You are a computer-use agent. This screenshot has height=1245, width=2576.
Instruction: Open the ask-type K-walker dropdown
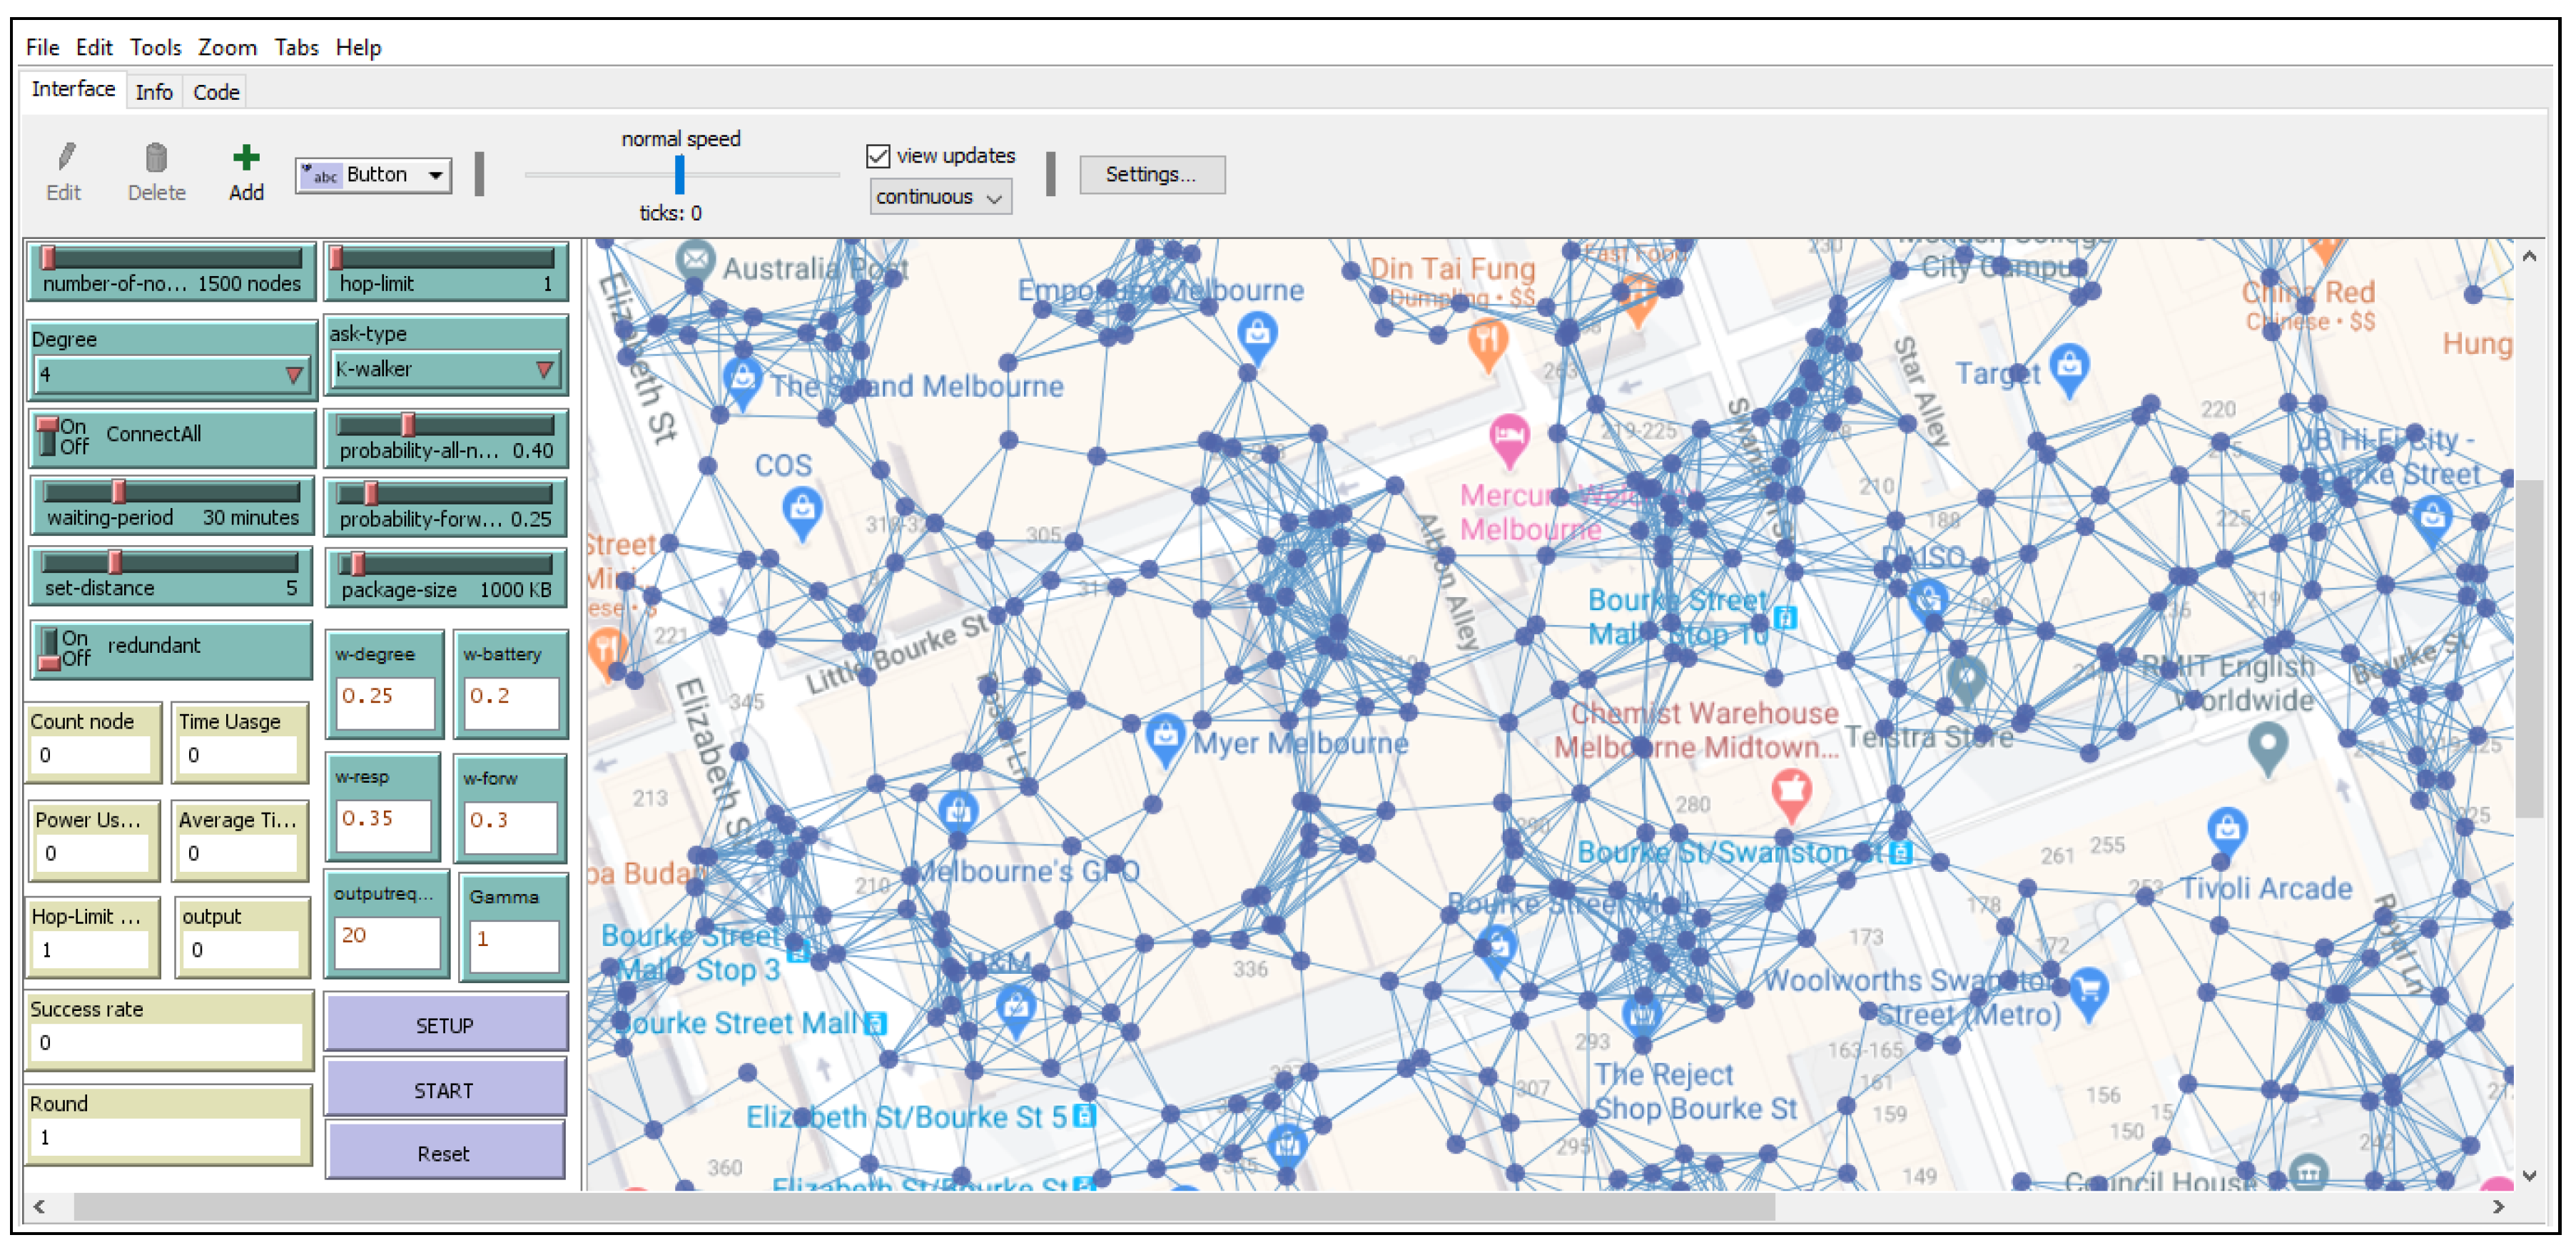[445, 370]
